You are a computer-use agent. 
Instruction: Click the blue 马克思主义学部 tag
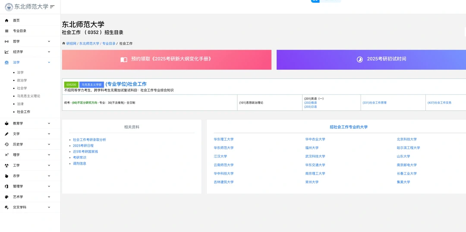pyautogui.click(x=92, y=85)
